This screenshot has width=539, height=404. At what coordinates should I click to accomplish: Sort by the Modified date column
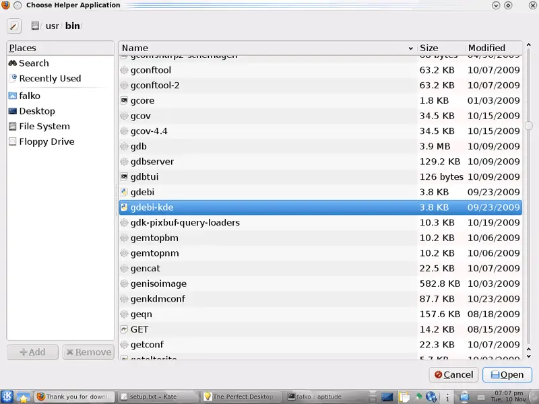click(x=493, y=48)
